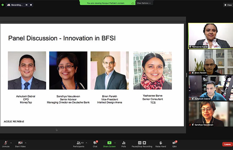Stop recording in the bottom toolbar
The width and height of the screenshot is (233, 150).
tap(144, 143)
